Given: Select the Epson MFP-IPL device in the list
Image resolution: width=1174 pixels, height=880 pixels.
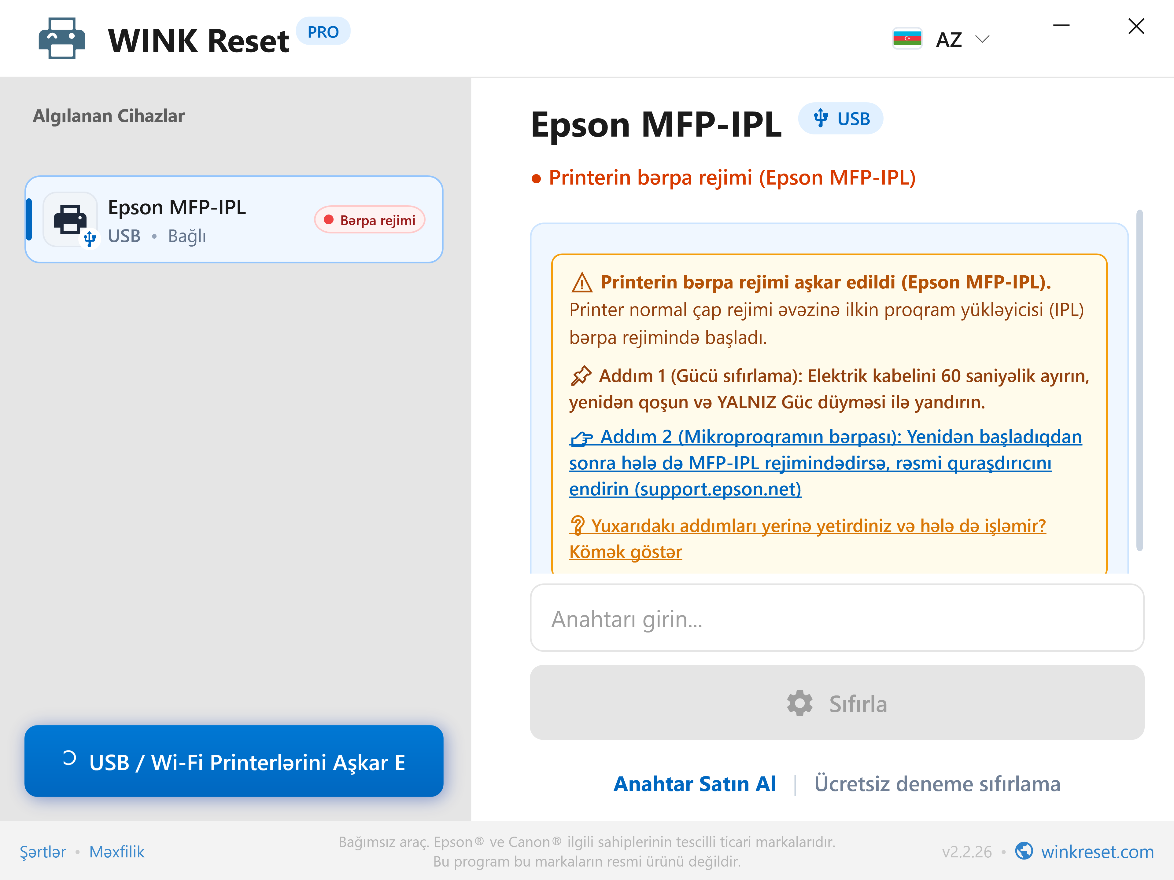Looking at the screenshot, I should click(x=234, y=220).
